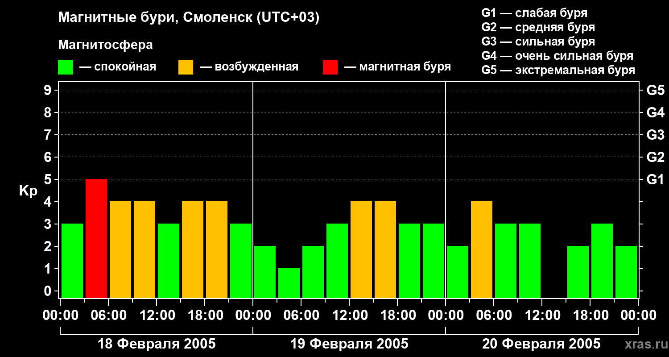Click the 'Kp' axis label
Screen dimensions: 669x357
(28, 191)
